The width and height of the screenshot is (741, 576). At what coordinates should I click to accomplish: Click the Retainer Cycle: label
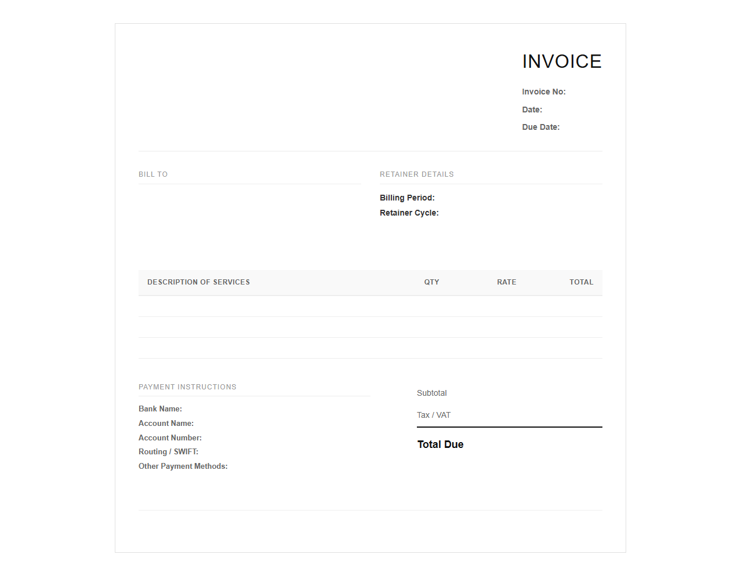[x=409, y=213]
